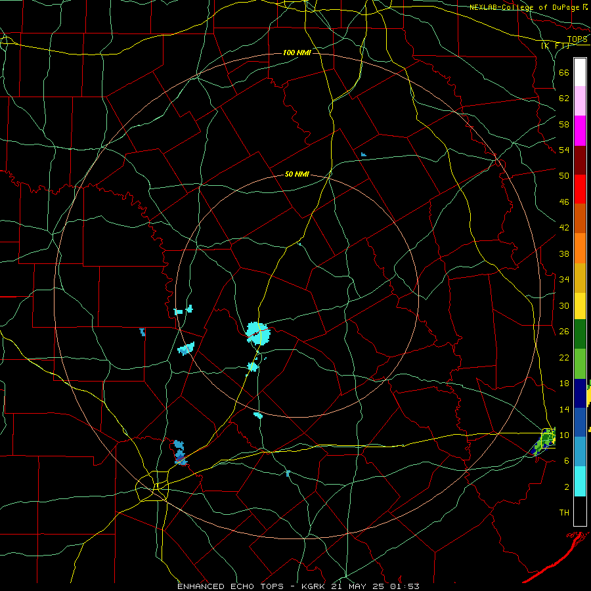Click the 'K FT' units label
Viewport: 591px width, 591px height.
pyautogui.click(x=556, y=45)
